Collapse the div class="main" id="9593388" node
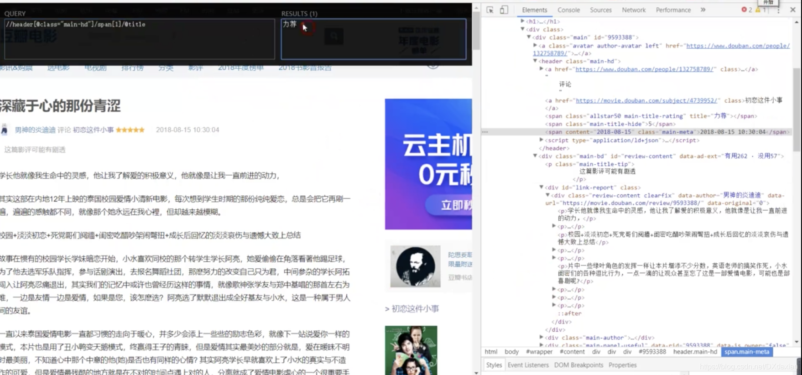 pyautogui.click(x=529, y=37)
